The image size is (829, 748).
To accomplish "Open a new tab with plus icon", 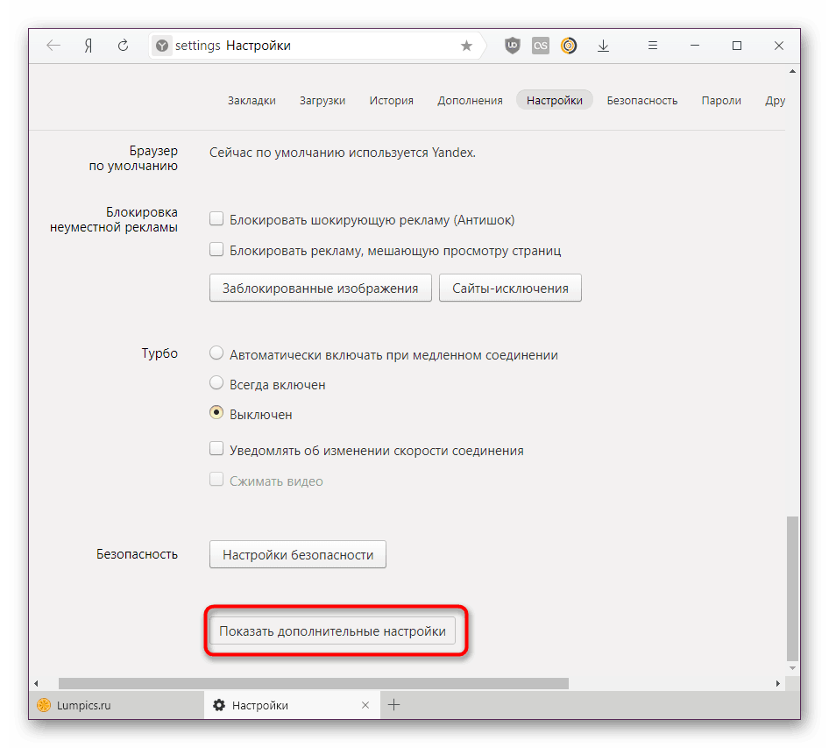I will (x=393, y=705).
